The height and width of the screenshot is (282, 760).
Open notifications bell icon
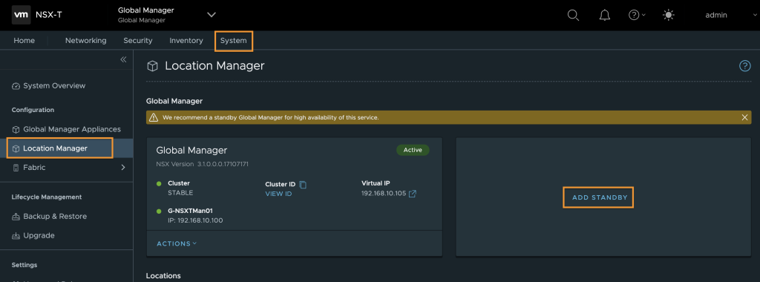[604, 15]
